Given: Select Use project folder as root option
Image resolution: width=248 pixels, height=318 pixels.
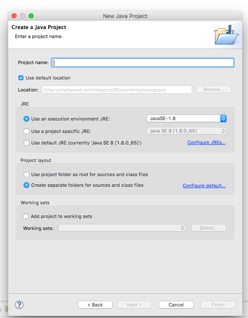Looking at the screenshot, I should click(x=26, y=174).
